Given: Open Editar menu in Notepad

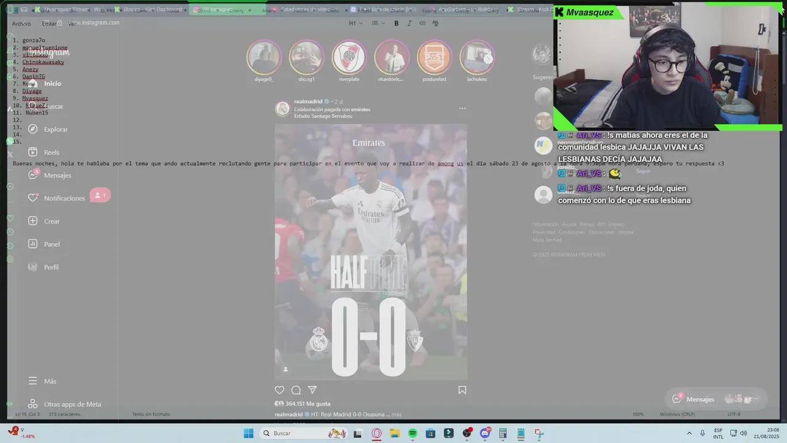Looking at the screenshot, I should point(49,23).
